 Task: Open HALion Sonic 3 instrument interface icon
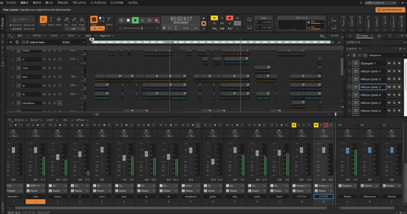pyautogui.click(x=356, y=87)
